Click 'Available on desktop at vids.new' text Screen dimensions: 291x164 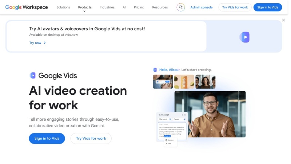(53, 35)
